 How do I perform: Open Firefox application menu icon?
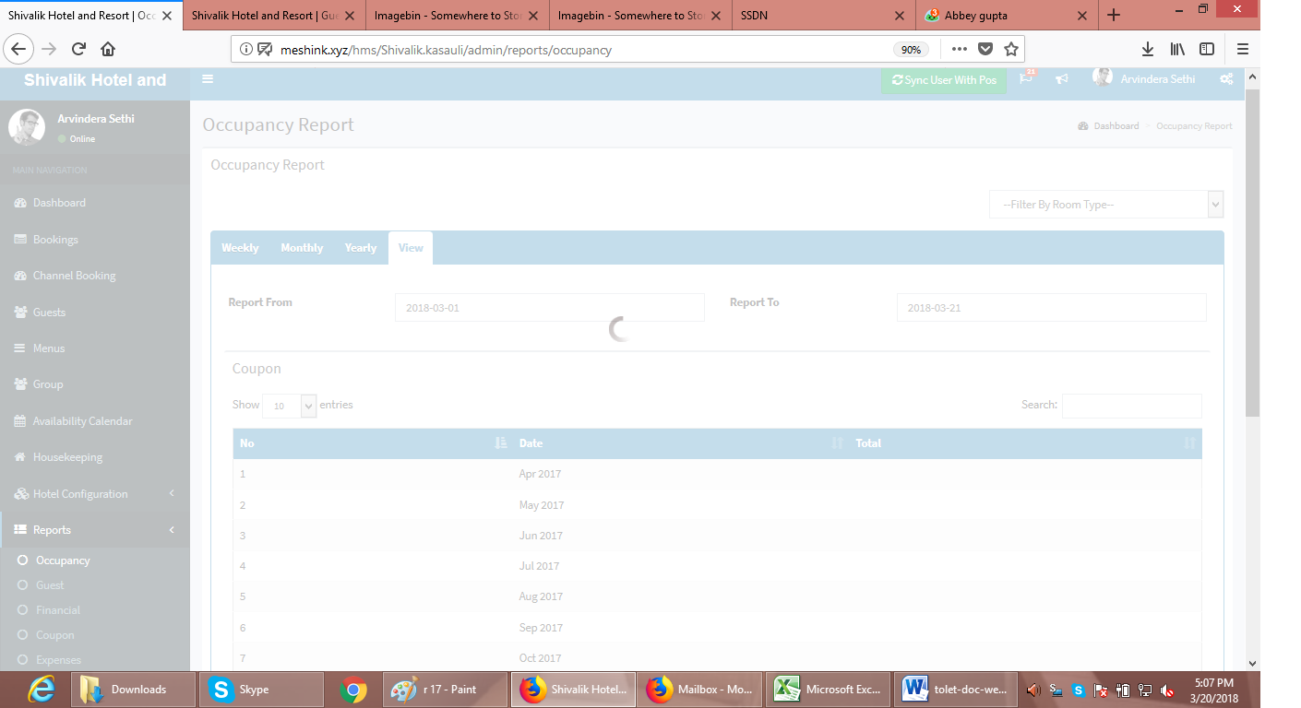tap(1243, 49)
